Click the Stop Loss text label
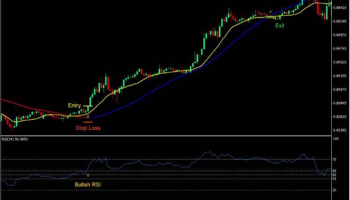 [88, 127]
